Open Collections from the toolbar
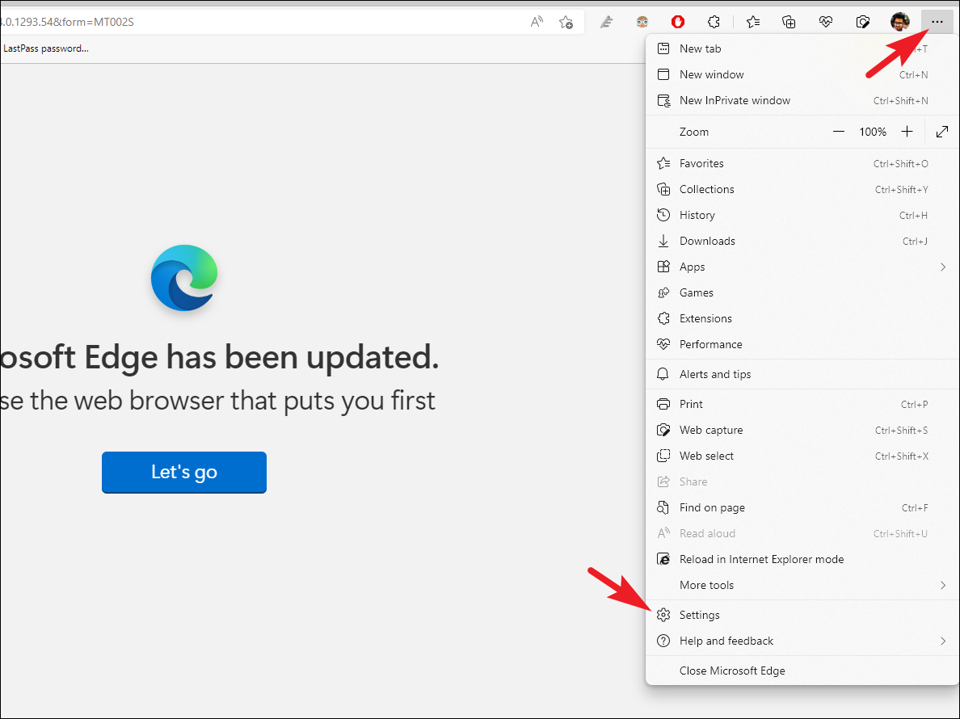Image resolution: width=960 pixels, height=719 pixels. pyautogui.click(x=789, y=22)
